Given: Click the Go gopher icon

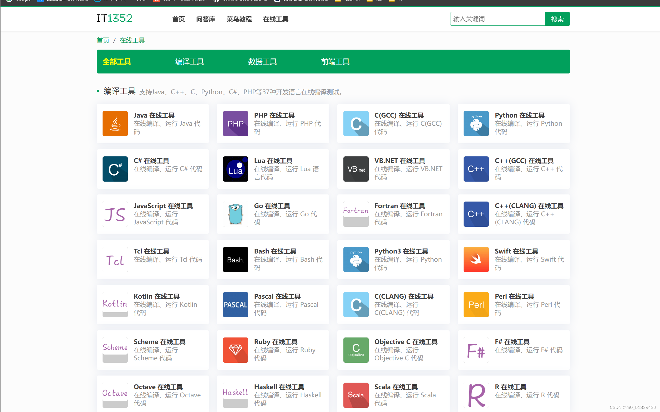Looking at the screenshot, I should (235, 214).
